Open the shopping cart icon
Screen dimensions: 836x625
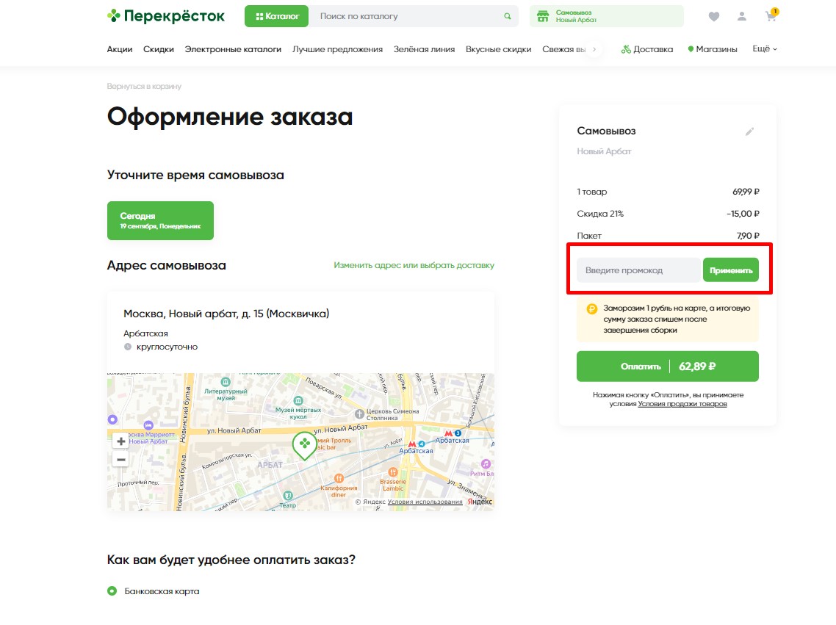771,15
